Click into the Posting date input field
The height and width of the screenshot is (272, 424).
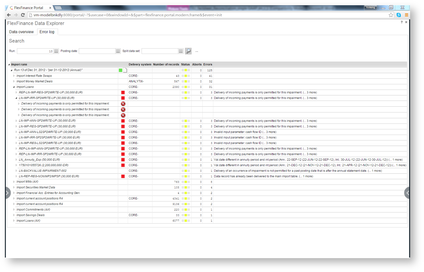pyautogui.click(x=97, y=51)
